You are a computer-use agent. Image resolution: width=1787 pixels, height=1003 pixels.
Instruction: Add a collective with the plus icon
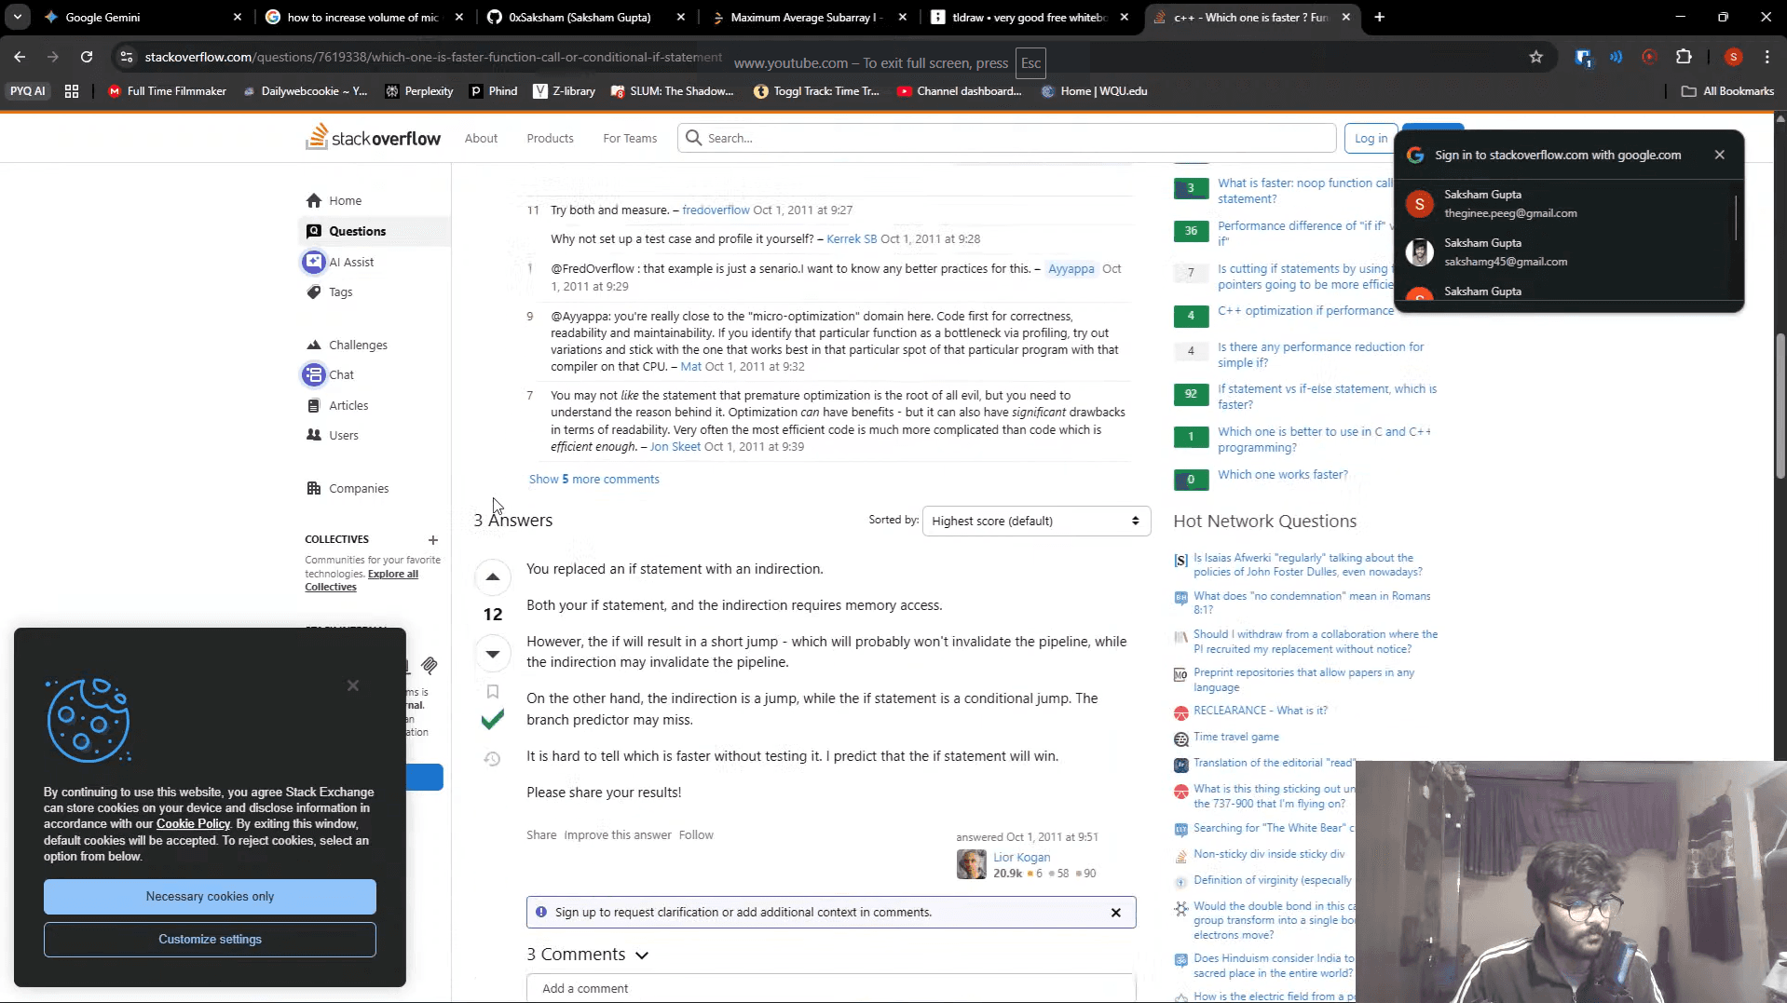tap(432, 540)
